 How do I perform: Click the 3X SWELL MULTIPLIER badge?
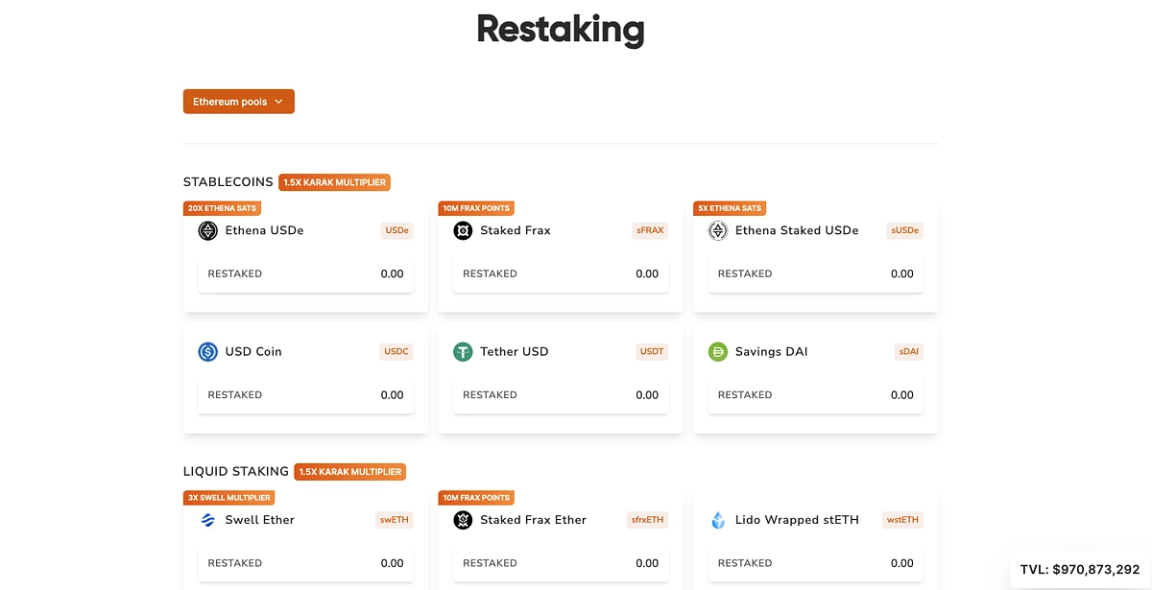coord(229,498)
